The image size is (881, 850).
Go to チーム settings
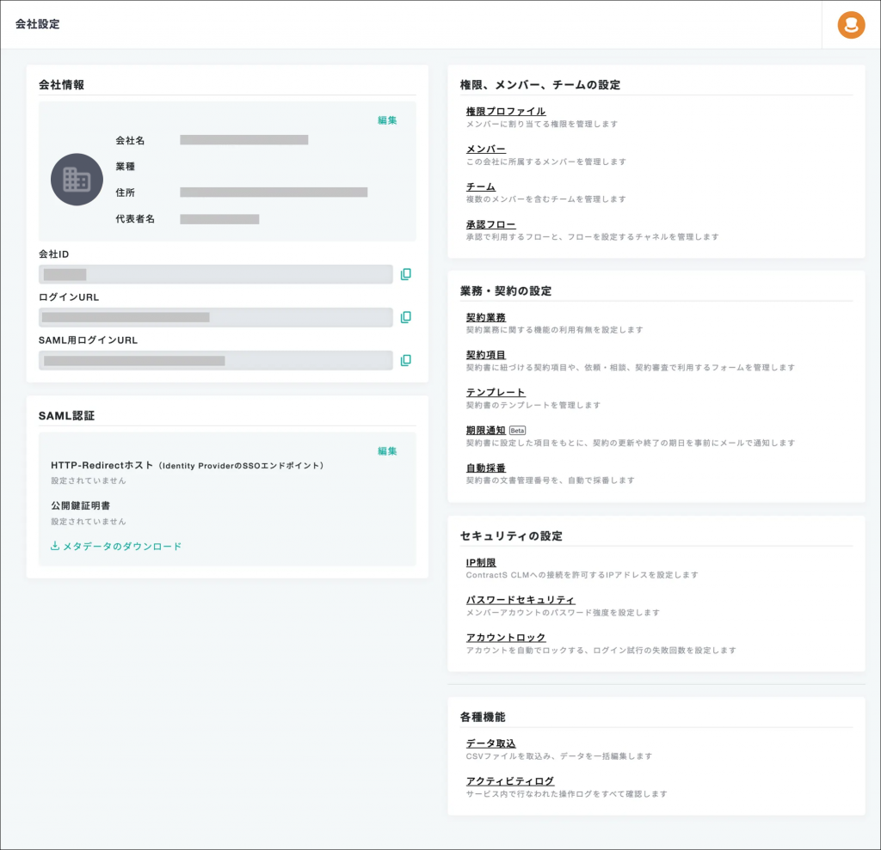pyautogui.click(x=480, y=187)
